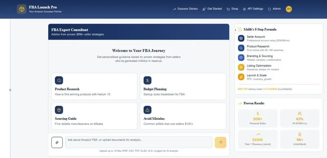The height and width of the screenshot is (158, 327).
Task: Click the DH user avatar
Action: coord(289,9)
